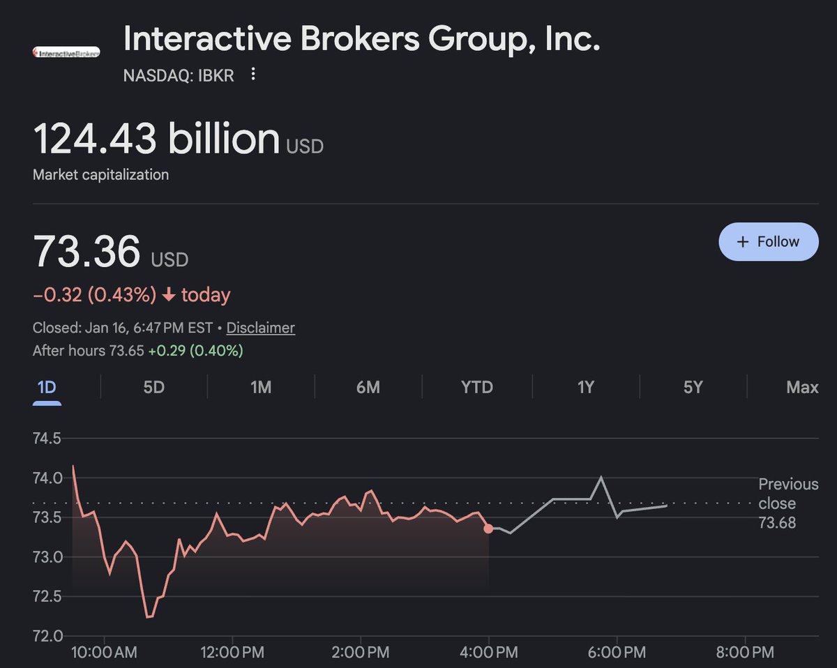This screenshot has width=837, height=668.
Task: Show the Max chart range
Action: (x=802, y=387)
